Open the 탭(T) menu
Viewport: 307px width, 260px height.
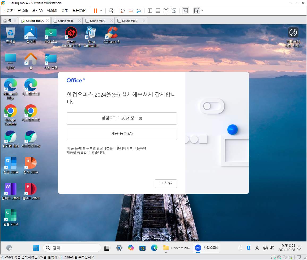coord(65,11)
